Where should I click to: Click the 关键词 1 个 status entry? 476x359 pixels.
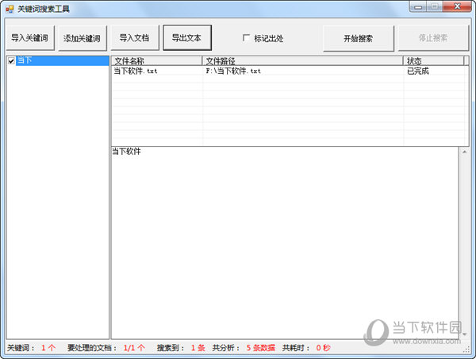31,347
